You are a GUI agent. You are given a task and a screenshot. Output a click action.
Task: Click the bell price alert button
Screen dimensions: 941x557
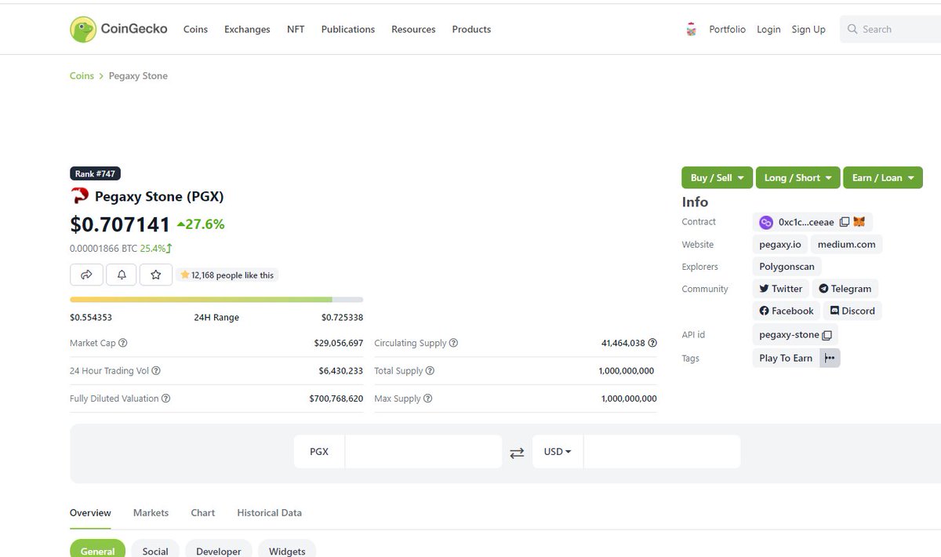[x=122, y=275]
